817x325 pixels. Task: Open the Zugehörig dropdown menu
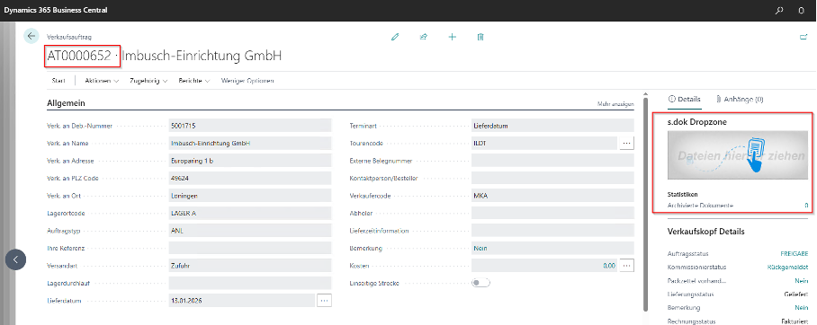click(148, 81)
